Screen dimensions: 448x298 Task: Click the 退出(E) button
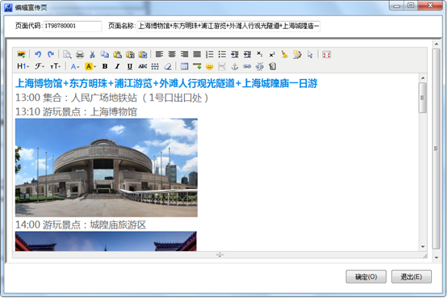click(x=412, y=276)
